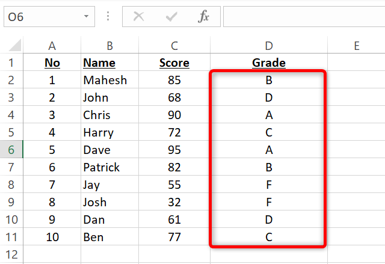The height and width of the screenshot is (264, 385).
Task: Click the Grade header cell
Action: 268,63
